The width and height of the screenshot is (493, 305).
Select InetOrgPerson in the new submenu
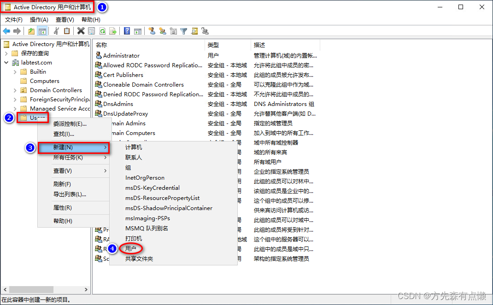(145, 178)
